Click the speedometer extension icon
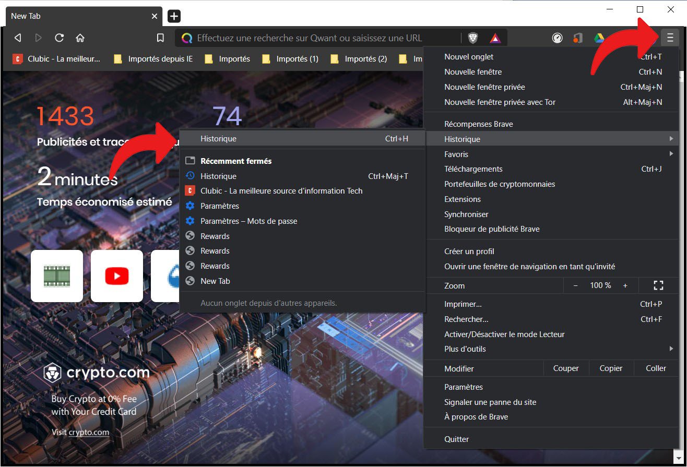This screenshot has width=687, height=467. coord(557,38)
